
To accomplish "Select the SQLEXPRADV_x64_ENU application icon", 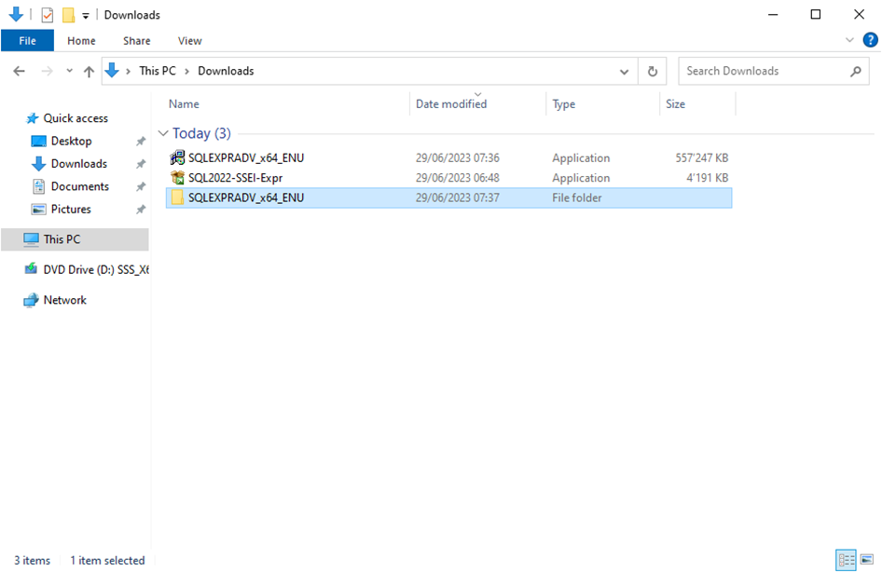I will pyautogui.click(x=177, y=157).
